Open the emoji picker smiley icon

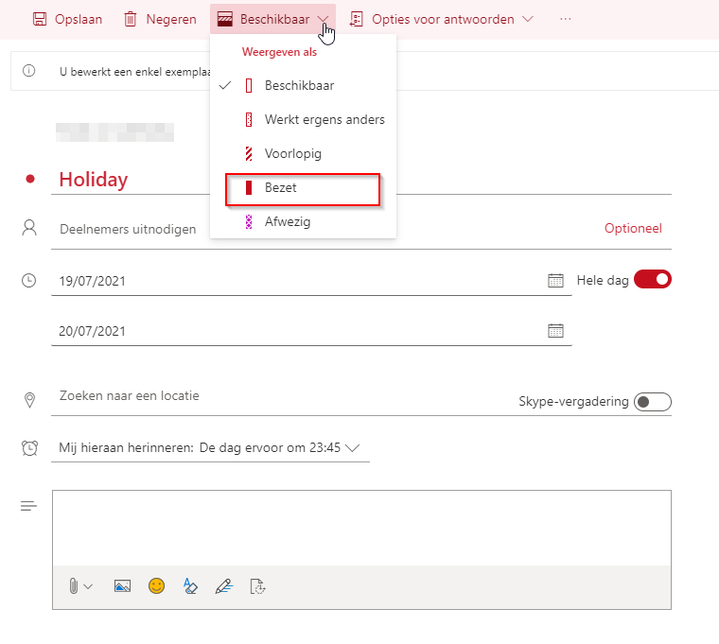[156, 586]
